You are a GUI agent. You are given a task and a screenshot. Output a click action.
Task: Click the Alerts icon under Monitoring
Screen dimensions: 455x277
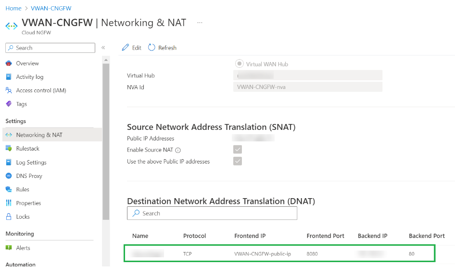[9, 248]
